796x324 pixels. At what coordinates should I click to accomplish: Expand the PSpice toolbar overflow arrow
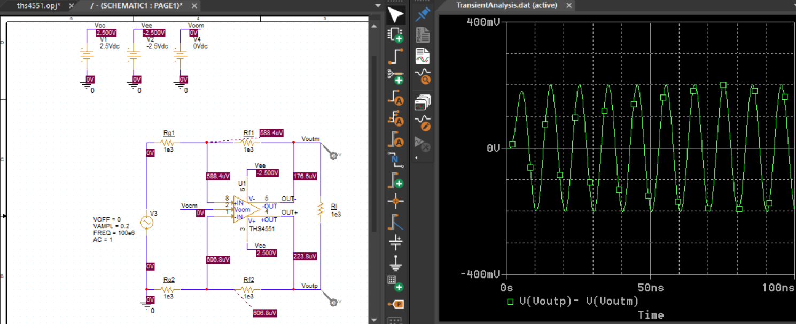click(x=417, y=158)
